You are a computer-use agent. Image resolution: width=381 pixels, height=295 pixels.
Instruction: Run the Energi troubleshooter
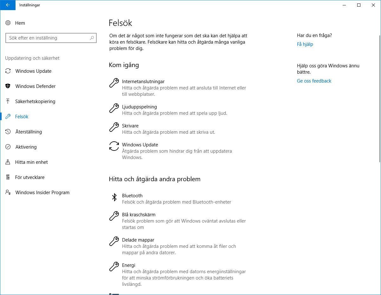click(129, 265)
